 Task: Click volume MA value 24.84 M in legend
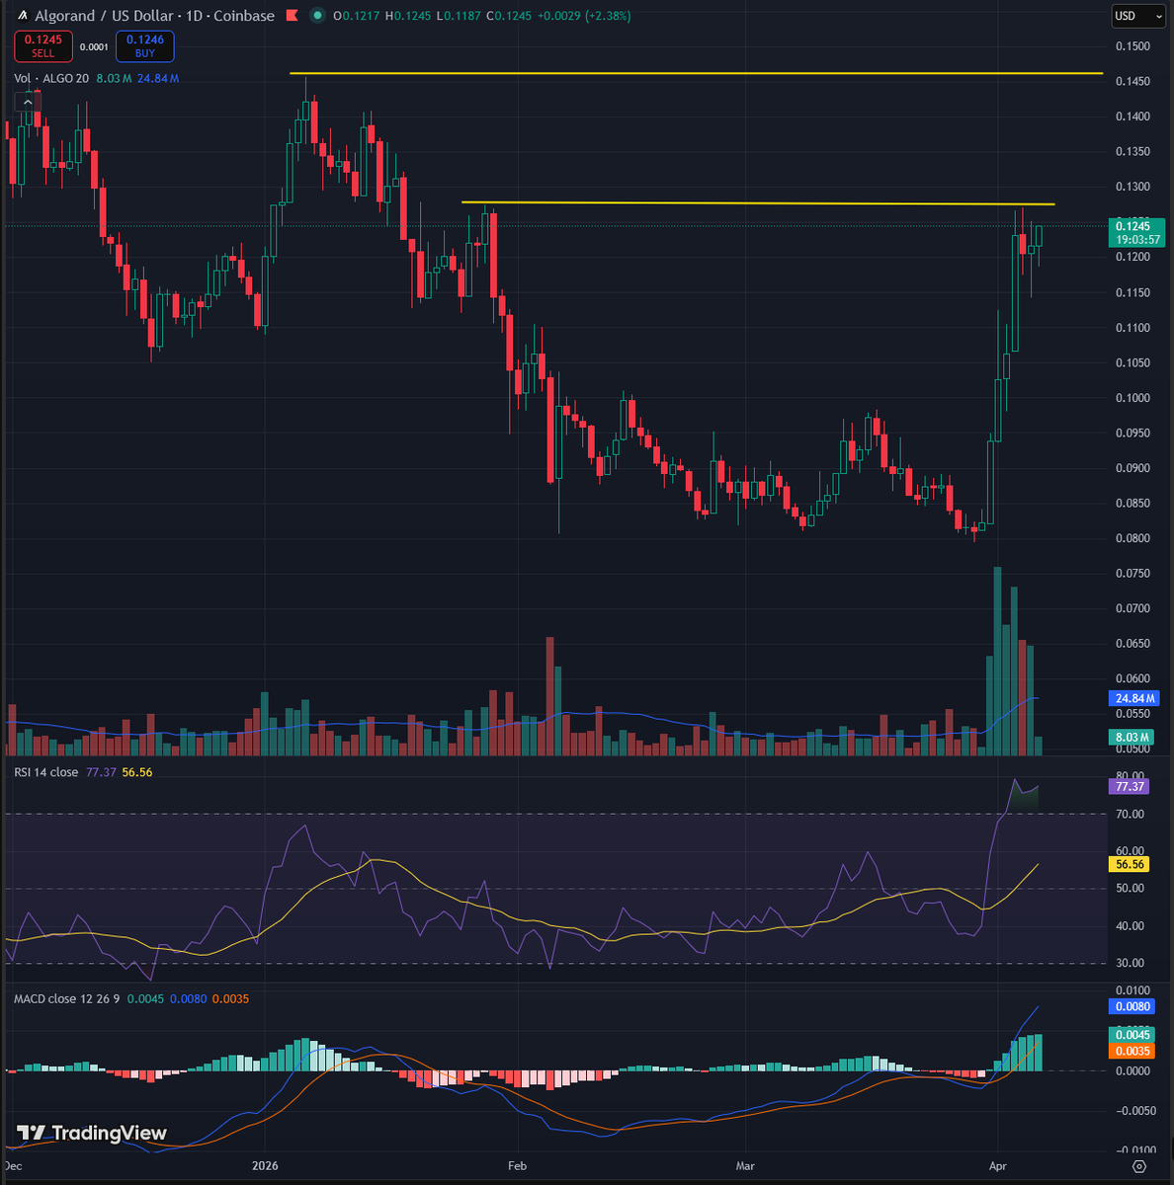point(158,78)
